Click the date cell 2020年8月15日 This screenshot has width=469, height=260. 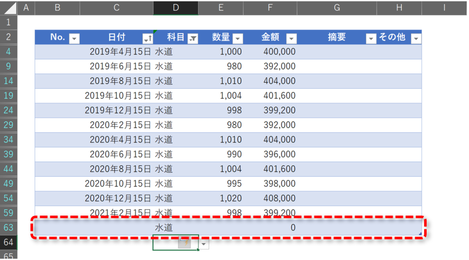(117, 169)
